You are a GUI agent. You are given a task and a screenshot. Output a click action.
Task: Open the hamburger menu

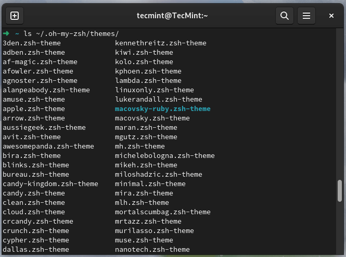[x=307, y=16]
